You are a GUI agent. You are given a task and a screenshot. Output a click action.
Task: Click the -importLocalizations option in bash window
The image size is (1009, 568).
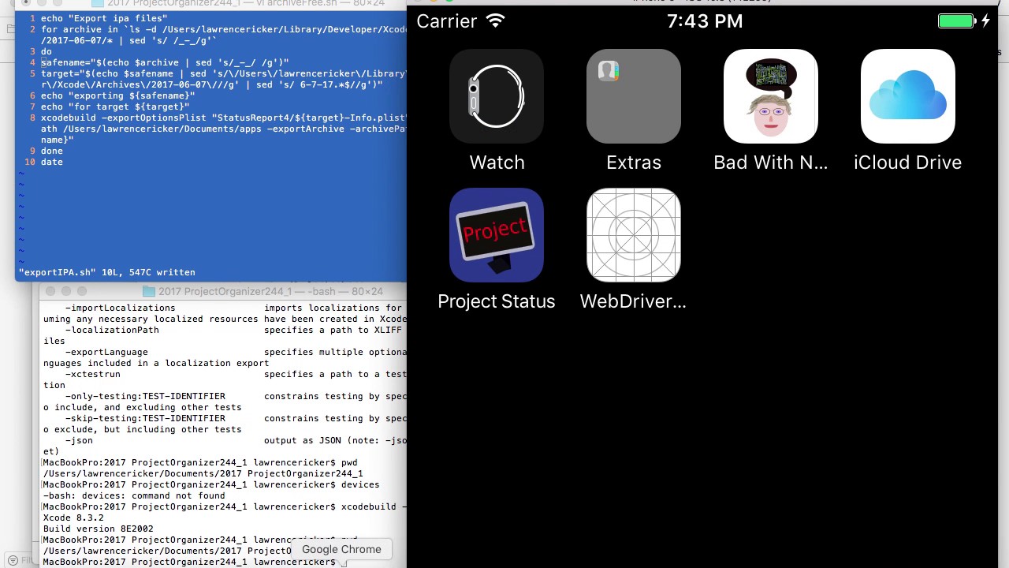tap(121, 308)
